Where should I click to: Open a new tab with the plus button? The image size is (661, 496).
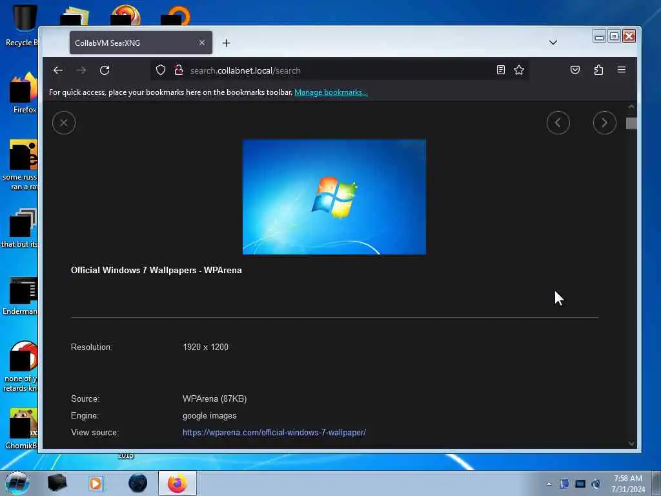[x=227, y=43]
